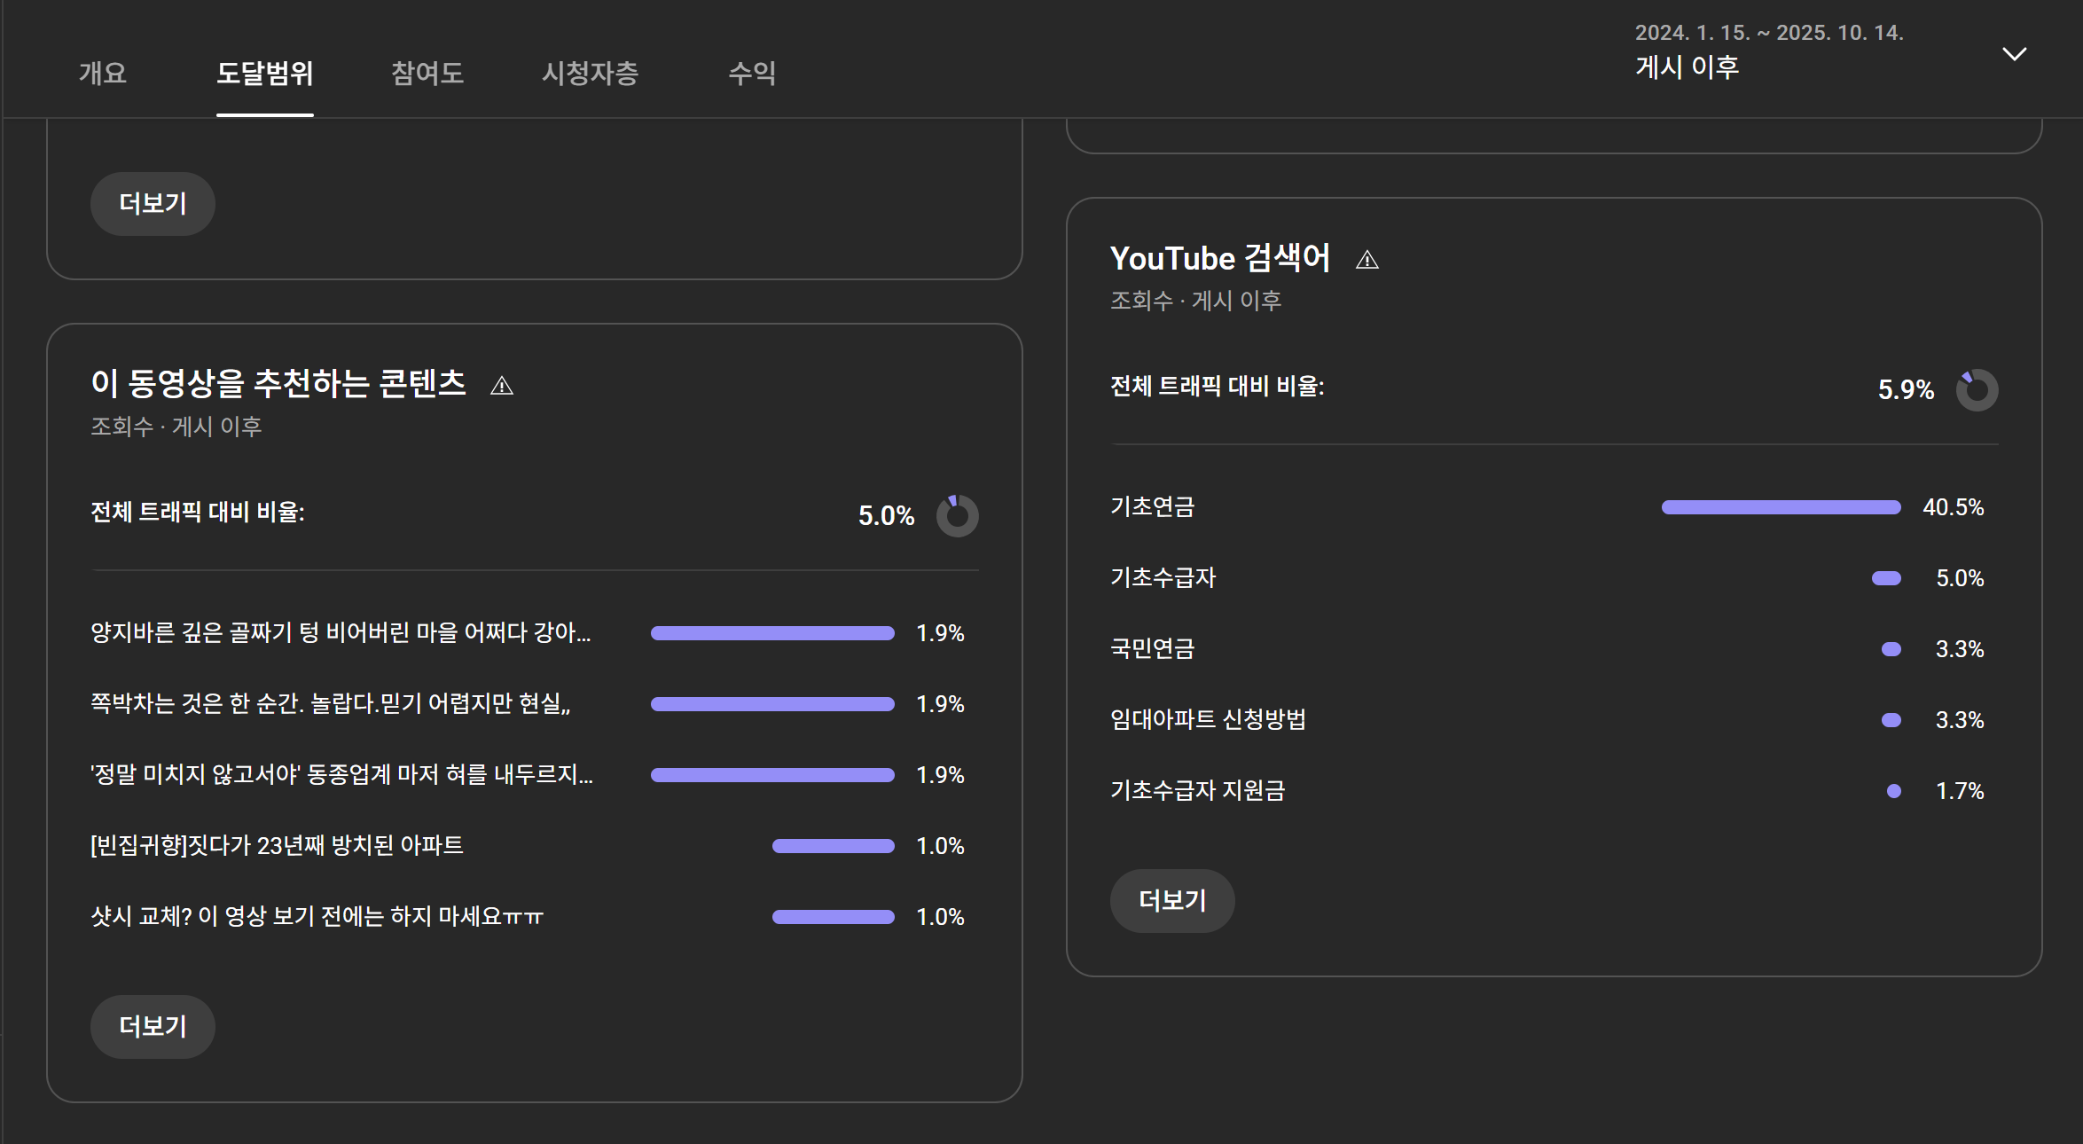Open video 양지바른 깊은 골짜기 텅 비어버린 마을

tap(341, 633)
